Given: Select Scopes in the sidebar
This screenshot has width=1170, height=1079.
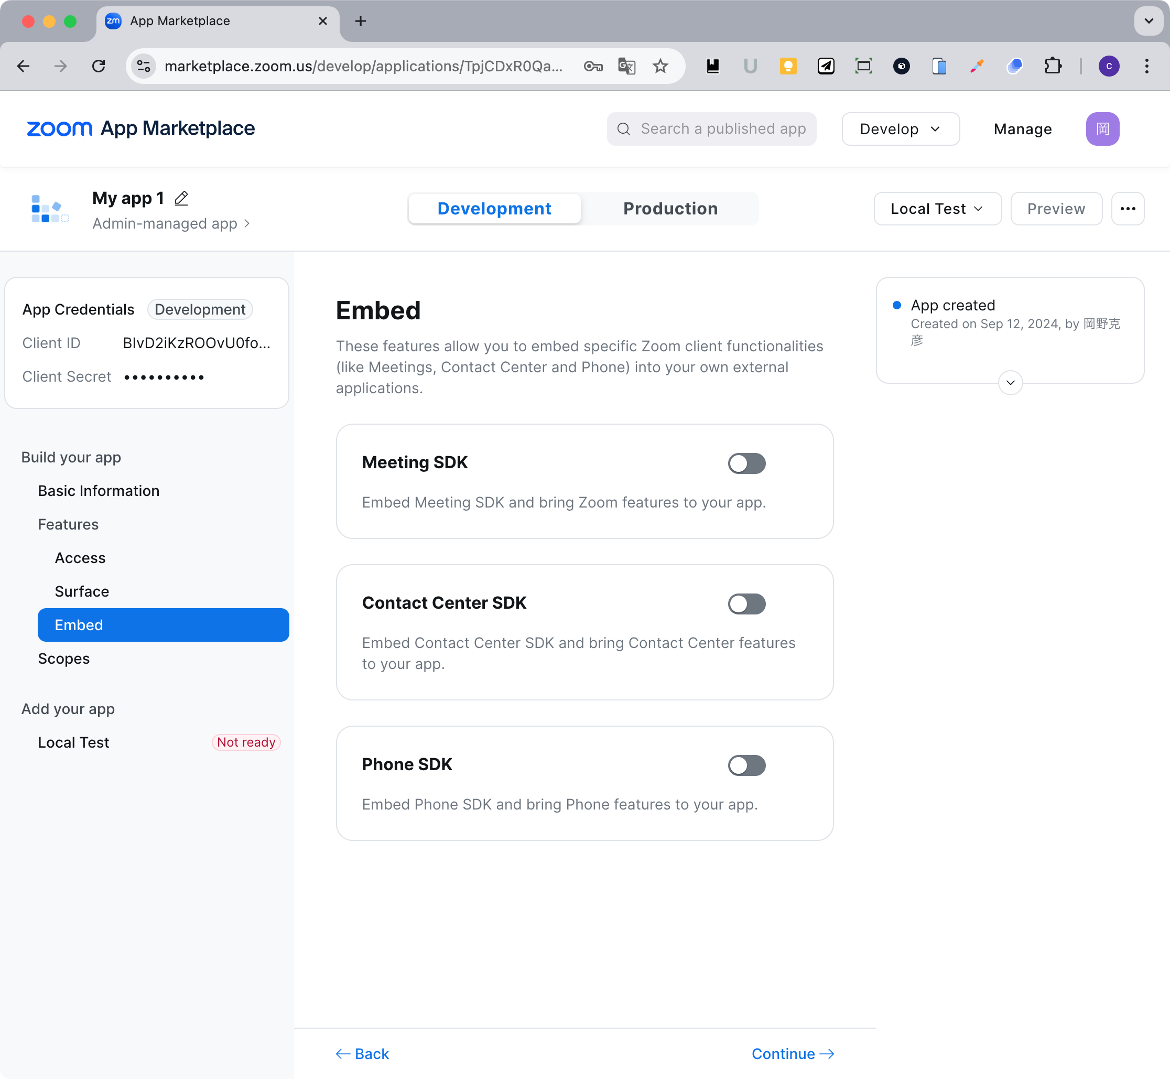Looking at the screenshot, I should coord(63,659).
